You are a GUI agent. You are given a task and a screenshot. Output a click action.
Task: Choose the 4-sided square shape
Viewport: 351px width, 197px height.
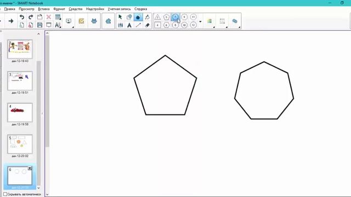[157, 25]
